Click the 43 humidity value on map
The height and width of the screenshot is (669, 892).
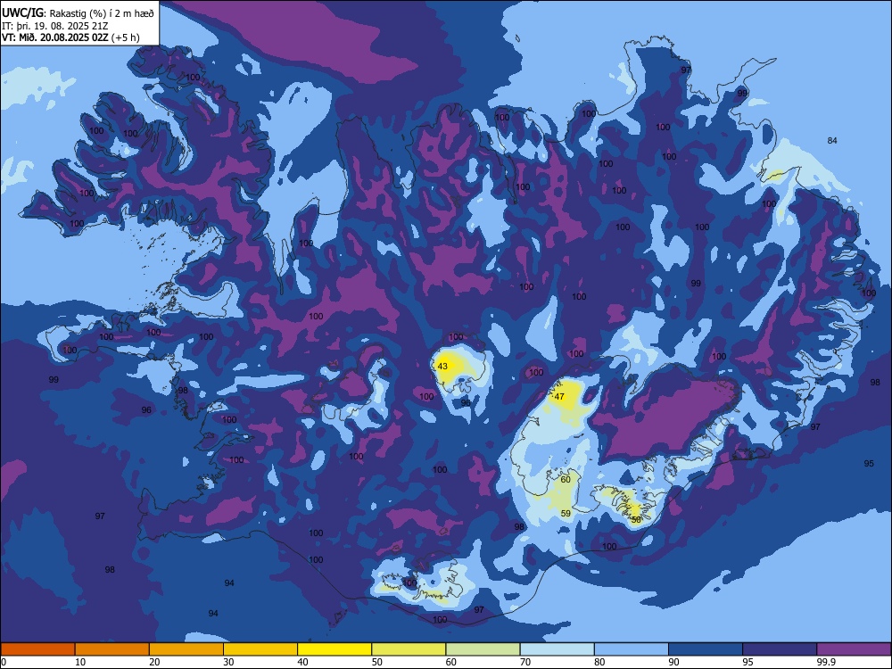pos(442,367)
